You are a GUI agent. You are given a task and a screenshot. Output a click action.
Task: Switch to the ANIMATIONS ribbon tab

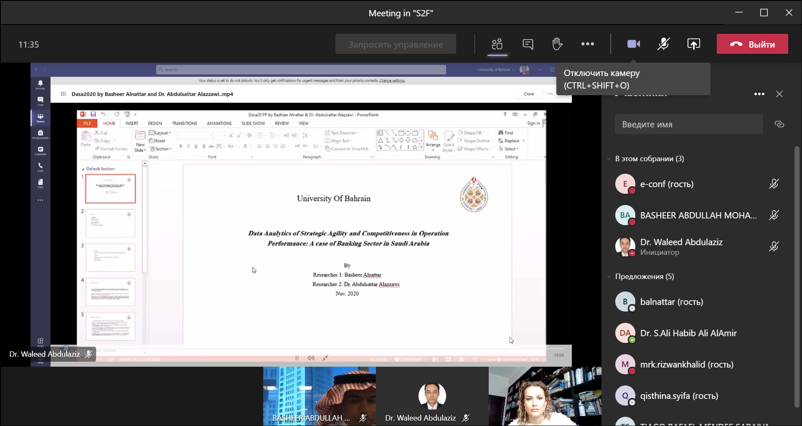point(219,123)
